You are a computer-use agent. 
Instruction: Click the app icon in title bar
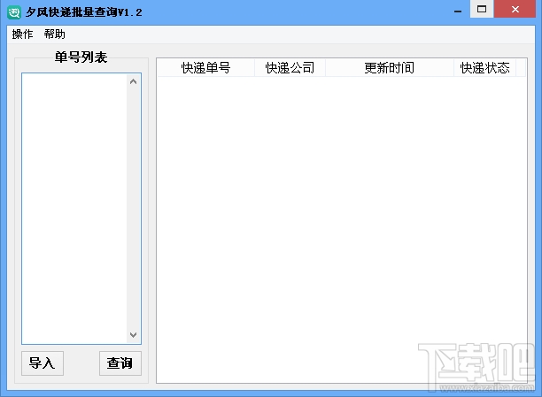pyautogui.click(x=14, y=12)
